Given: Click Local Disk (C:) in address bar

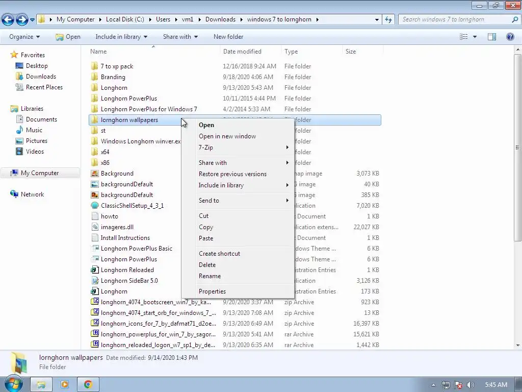Looking at the screenshot, I should [125, 19].
